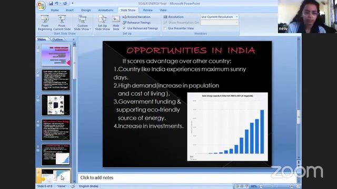Open the Design ribbon tab
Screen dimensions: 337x189
(x=86, y=10)
